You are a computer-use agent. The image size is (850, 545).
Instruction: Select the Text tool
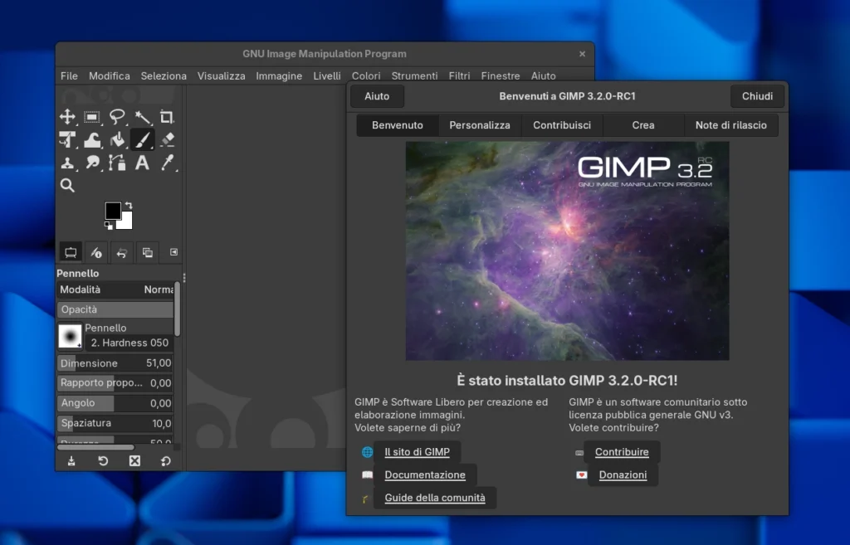pyautogui.click(x=143, y=163)
